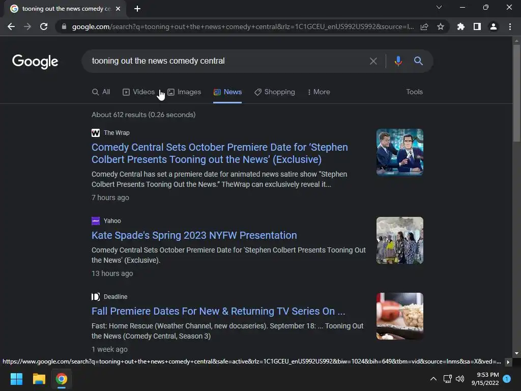Image resolution: width=521 pixels, height=391 pixels.
Task: Open the Chrome profile menu
Action: (494, 26)
